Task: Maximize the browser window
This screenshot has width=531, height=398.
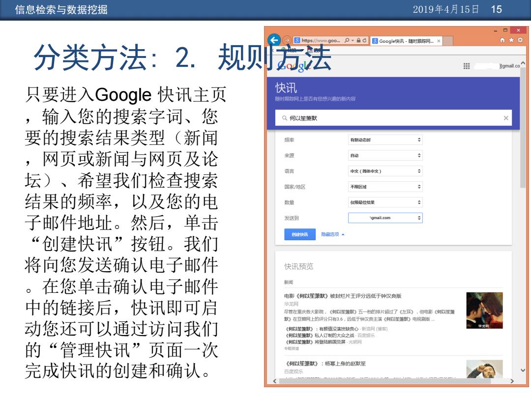Action: pyautogui.click(x=505, y=30)
